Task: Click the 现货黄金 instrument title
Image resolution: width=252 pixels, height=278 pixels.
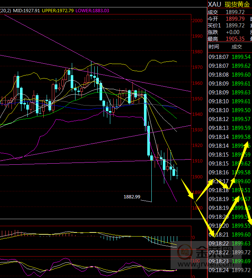Action: (237, 4)
